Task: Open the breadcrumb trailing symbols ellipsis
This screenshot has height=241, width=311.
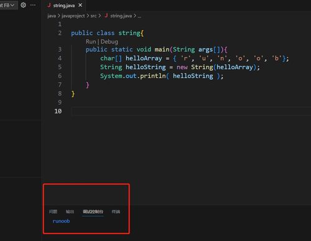Action: 139,16
